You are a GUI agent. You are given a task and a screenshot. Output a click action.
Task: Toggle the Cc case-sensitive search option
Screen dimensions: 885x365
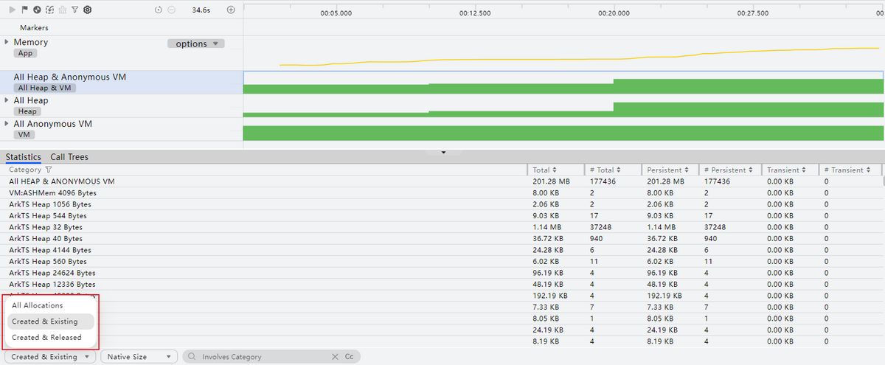tap(349, 357)
